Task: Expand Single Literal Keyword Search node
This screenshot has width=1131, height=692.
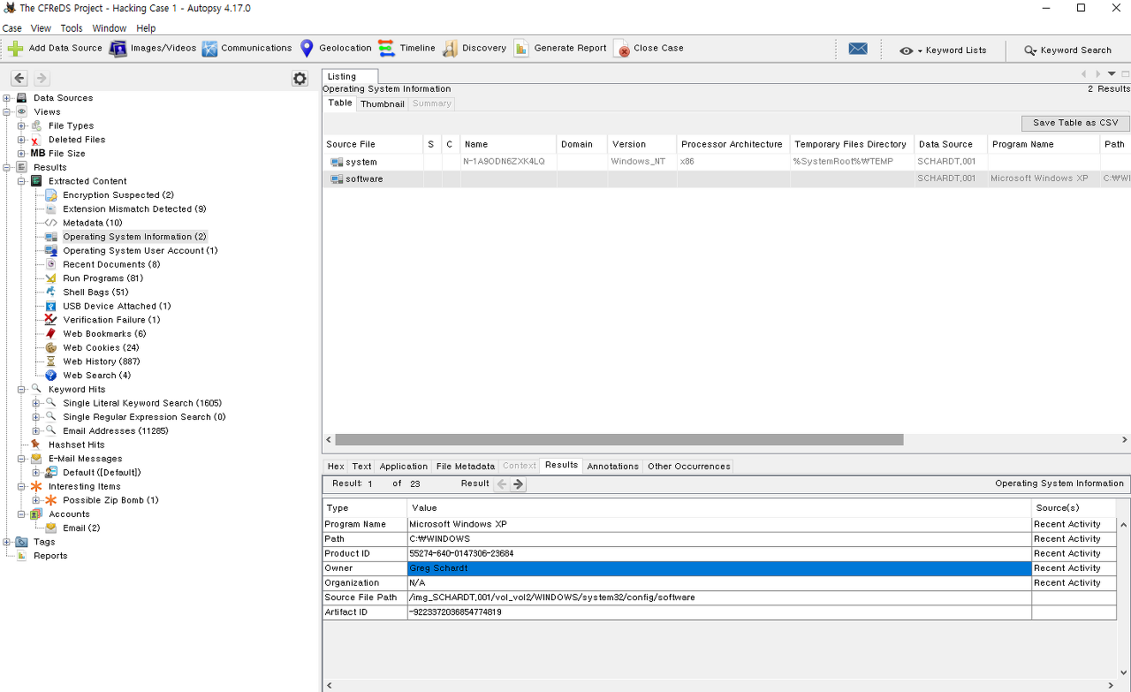Action: pos(36,403)
